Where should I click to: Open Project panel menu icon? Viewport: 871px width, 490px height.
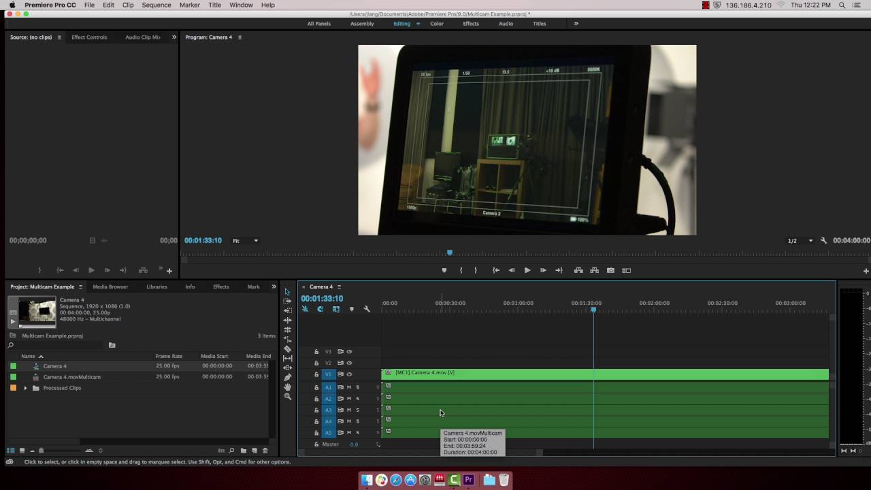coord(80,287)
